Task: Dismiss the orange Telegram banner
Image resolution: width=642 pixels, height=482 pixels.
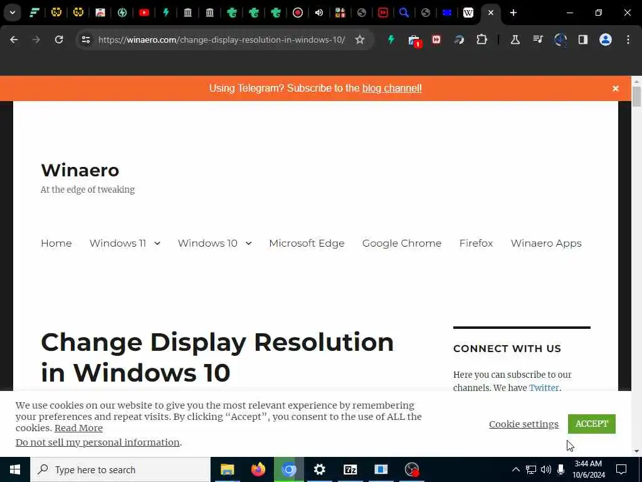Action: [616, 88]
